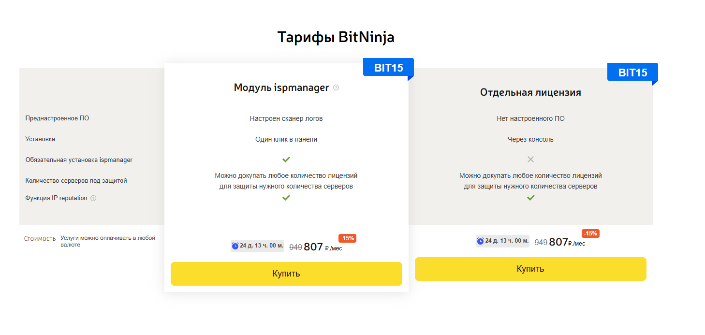
Task: Buy the Модуль ispmanager plan
Action: 286,274
